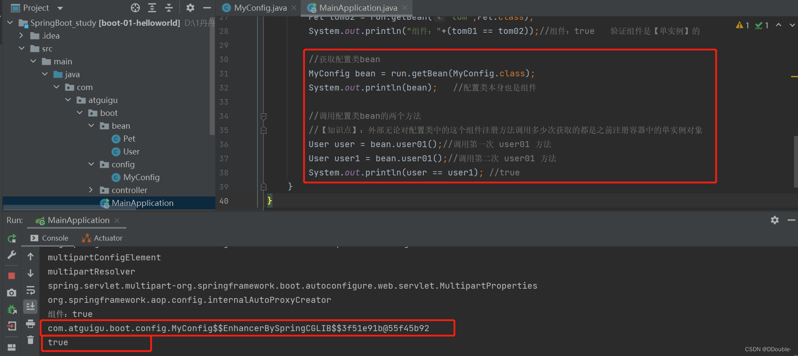Click the print console output icon
Image resolution: width=798 pixels, height=356 pixels.
pos(31,324)
